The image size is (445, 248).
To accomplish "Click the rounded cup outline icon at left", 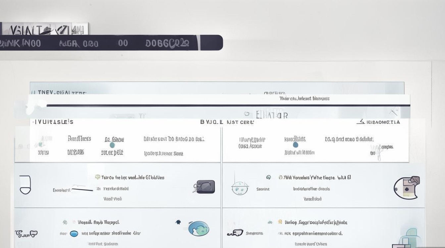I will [x=25, y=185].
